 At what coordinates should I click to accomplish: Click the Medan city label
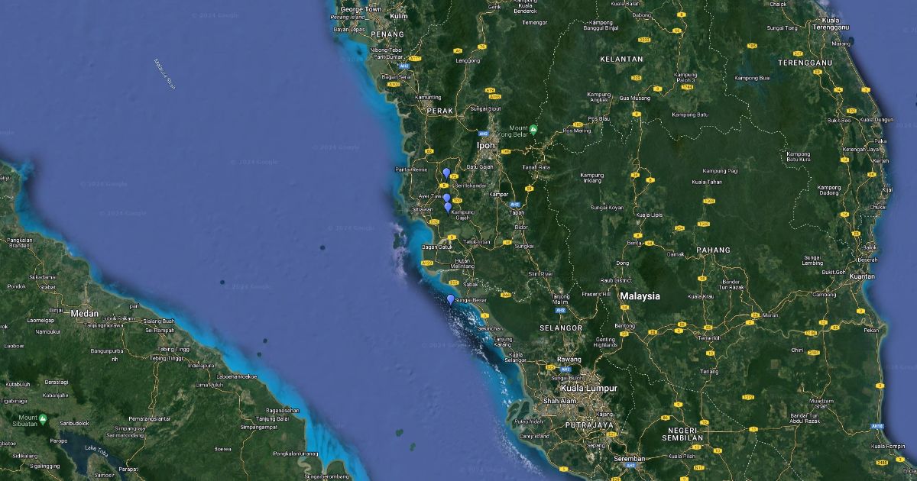(x=84, y=313)
